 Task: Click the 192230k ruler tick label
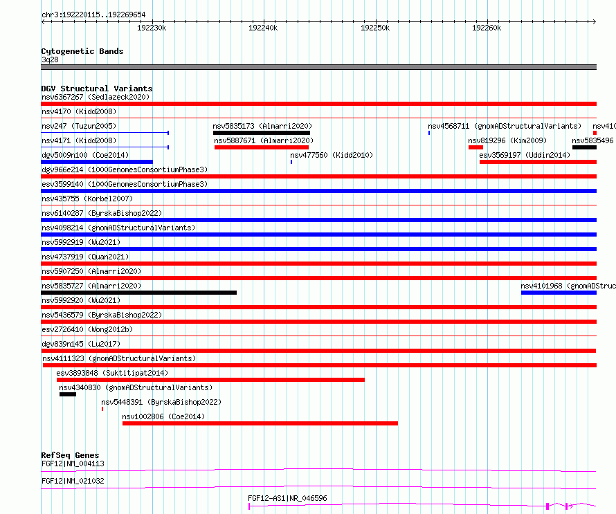point(152,28)
